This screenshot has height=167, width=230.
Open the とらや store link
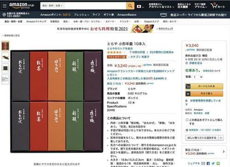[120, 48]
